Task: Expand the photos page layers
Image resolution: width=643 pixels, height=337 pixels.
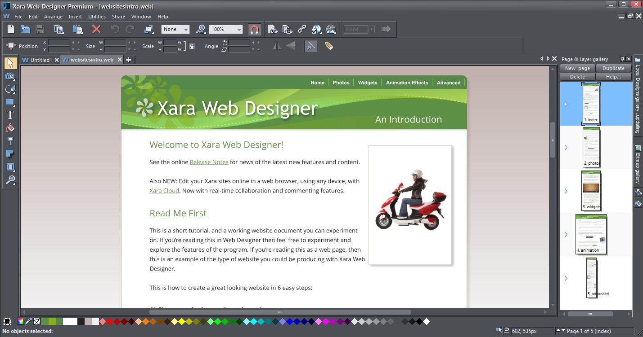Action: click(x=566, y=148)
